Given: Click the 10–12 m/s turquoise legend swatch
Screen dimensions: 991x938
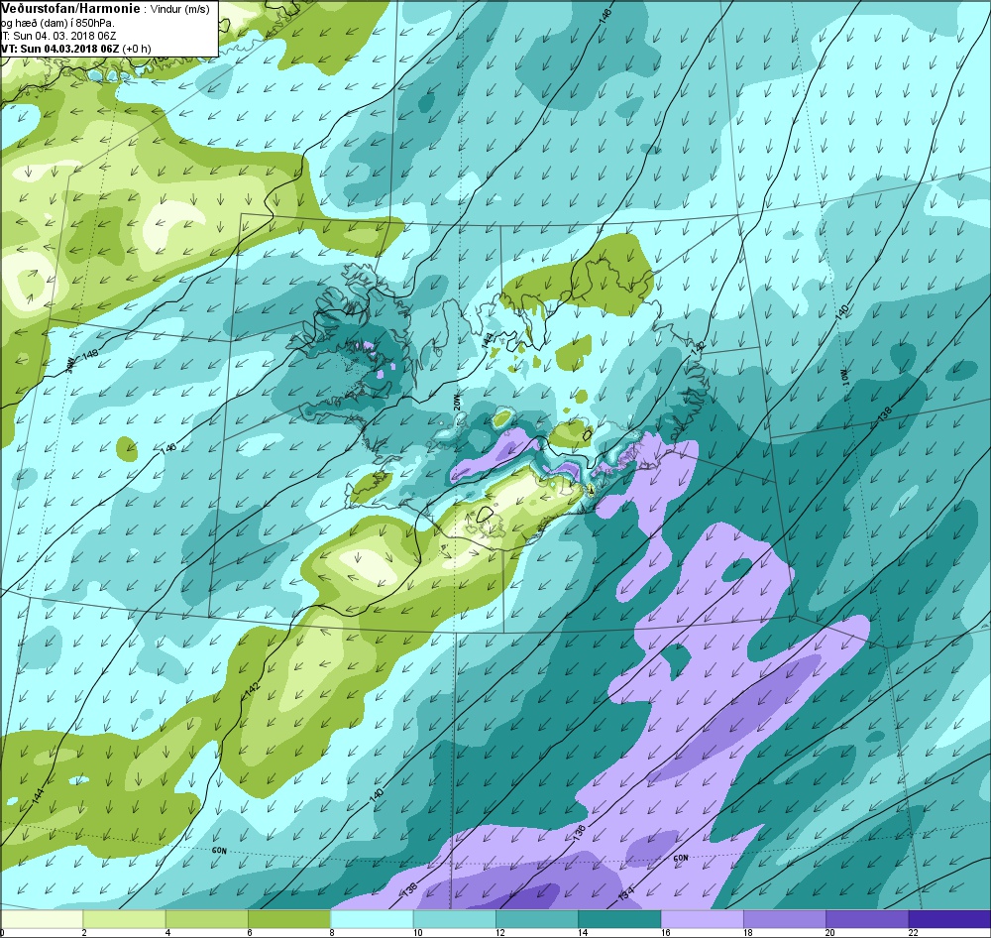Looking at the screenshot, I should (x=455, y=918).
